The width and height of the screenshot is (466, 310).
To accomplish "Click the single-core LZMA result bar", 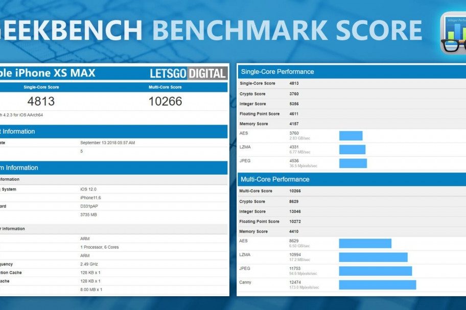I will [x=352, y=150].
